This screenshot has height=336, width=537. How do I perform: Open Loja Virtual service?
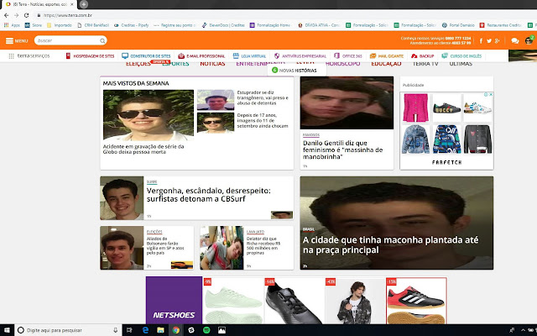click(249, 56)
